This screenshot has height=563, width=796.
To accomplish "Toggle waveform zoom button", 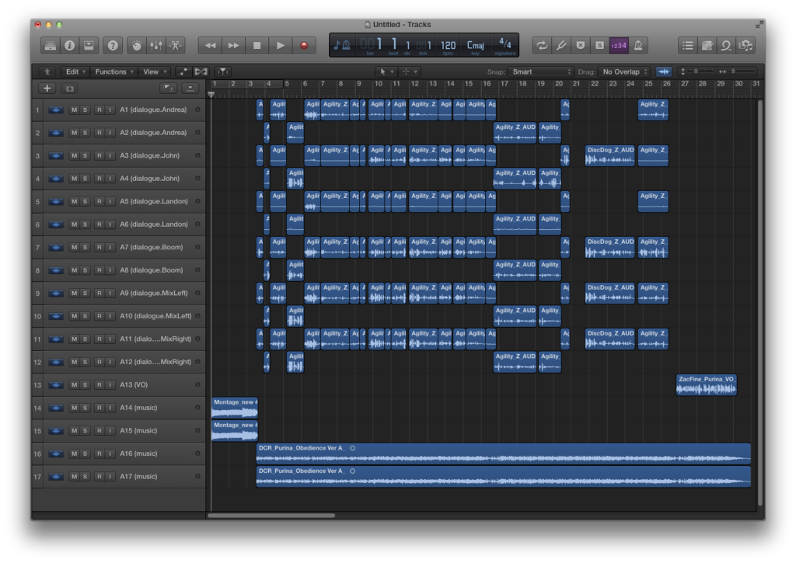I will click(x=664, y=71).
